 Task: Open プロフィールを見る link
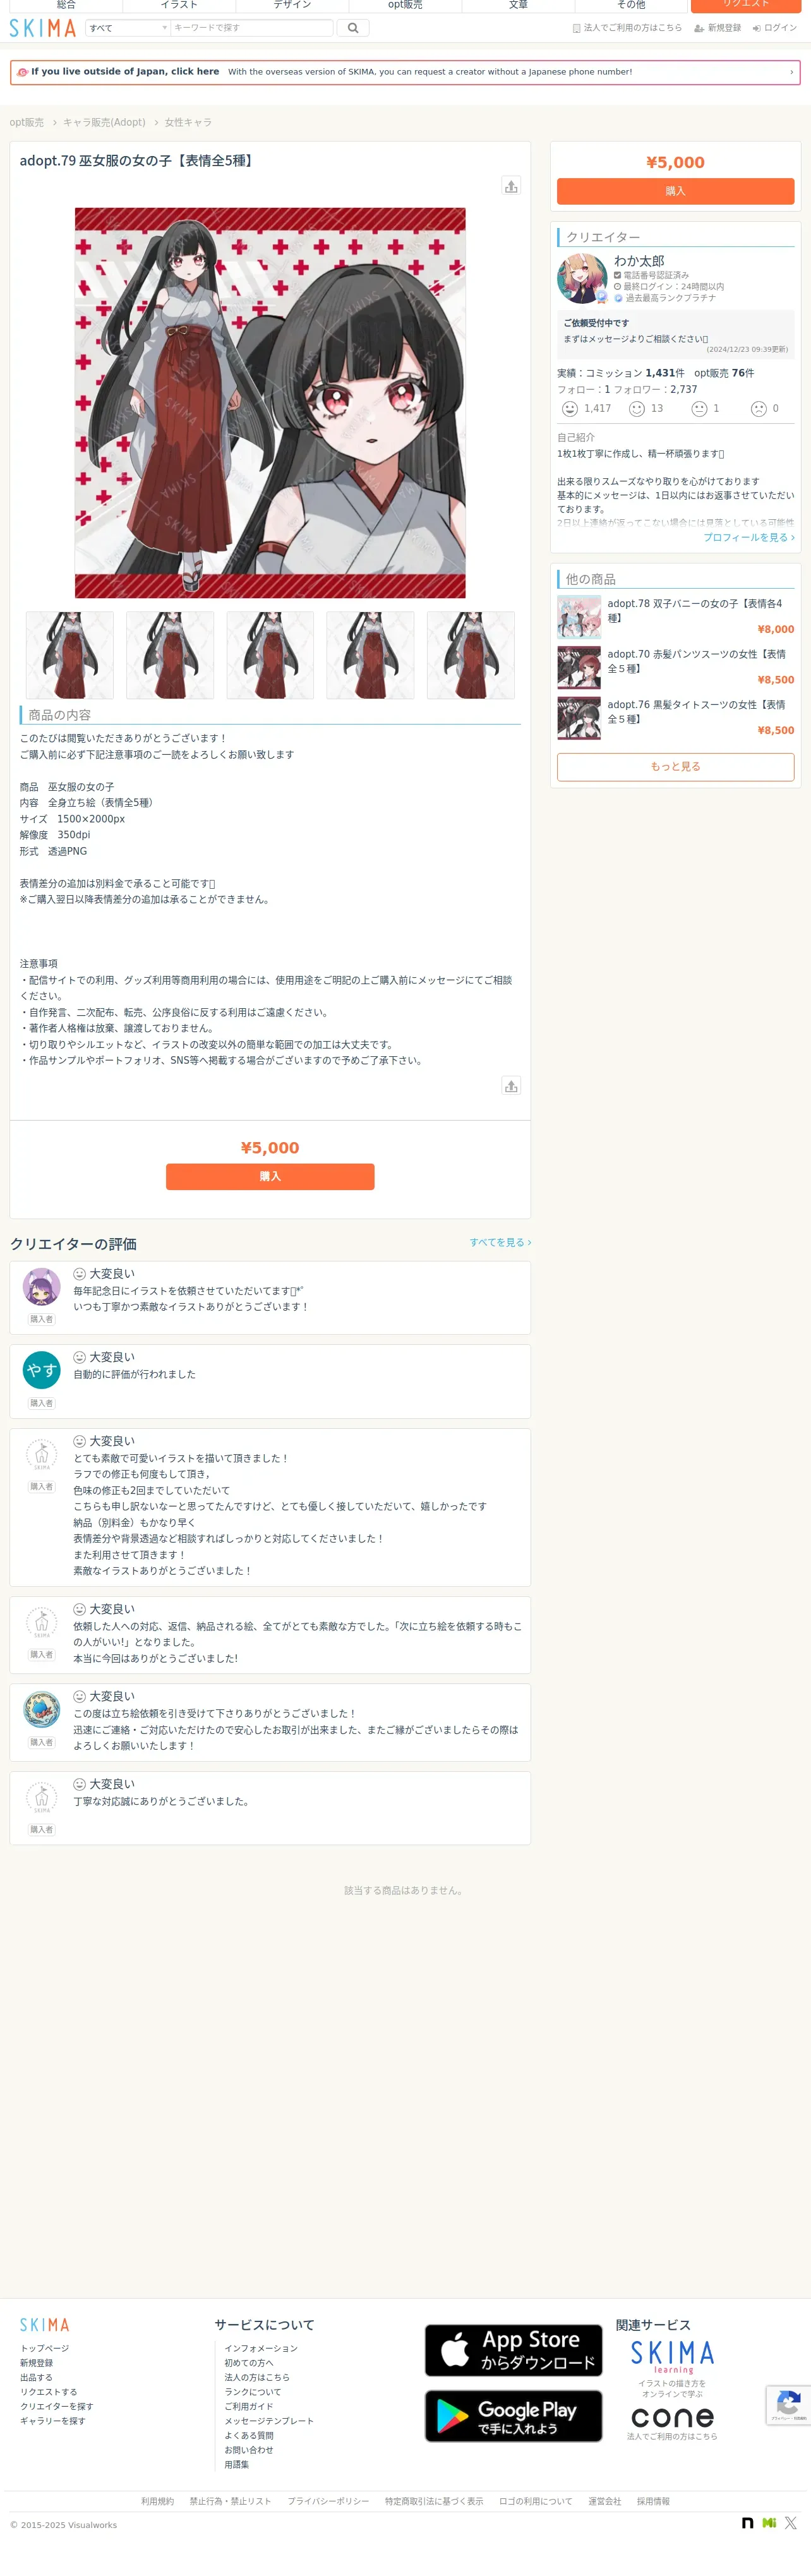pos(749,538)
